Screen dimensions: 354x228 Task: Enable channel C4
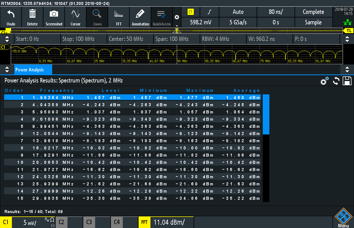pos(124,222)
